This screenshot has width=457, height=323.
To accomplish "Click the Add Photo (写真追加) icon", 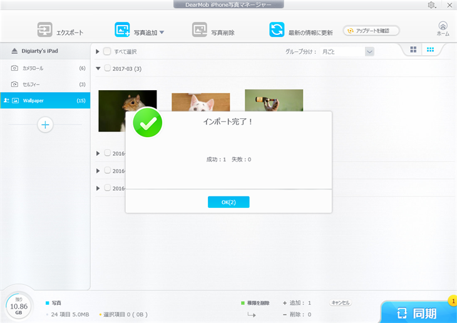I will 122,30.
